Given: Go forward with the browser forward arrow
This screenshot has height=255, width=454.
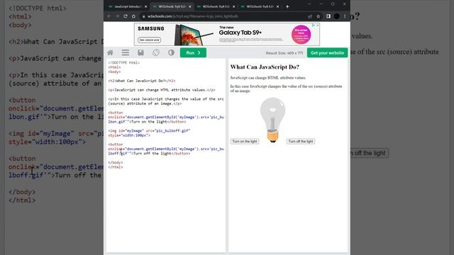Looking at the screenshot, I should coord(117,16).
